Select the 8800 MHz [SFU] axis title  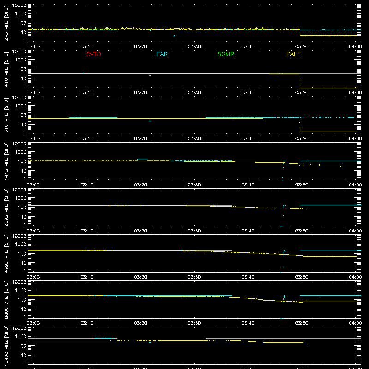pos(6,299)
